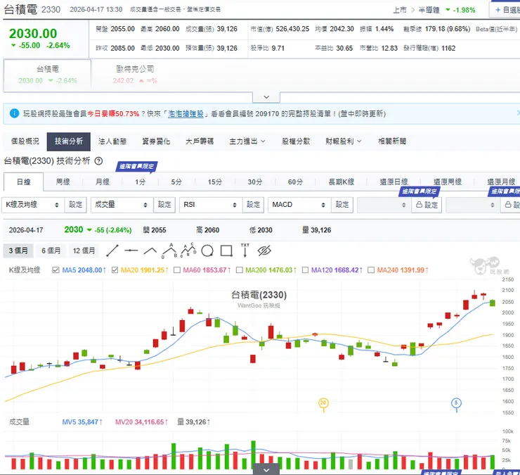520x475 pixels.
Task: Select the 30分 chart tab
Action: coord(255,182)
